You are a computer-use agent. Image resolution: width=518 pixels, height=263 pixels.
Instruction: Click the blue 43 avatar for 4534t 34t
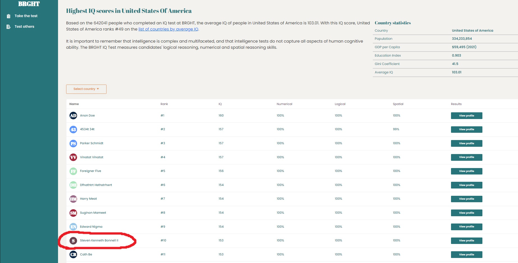click(73, 129)
